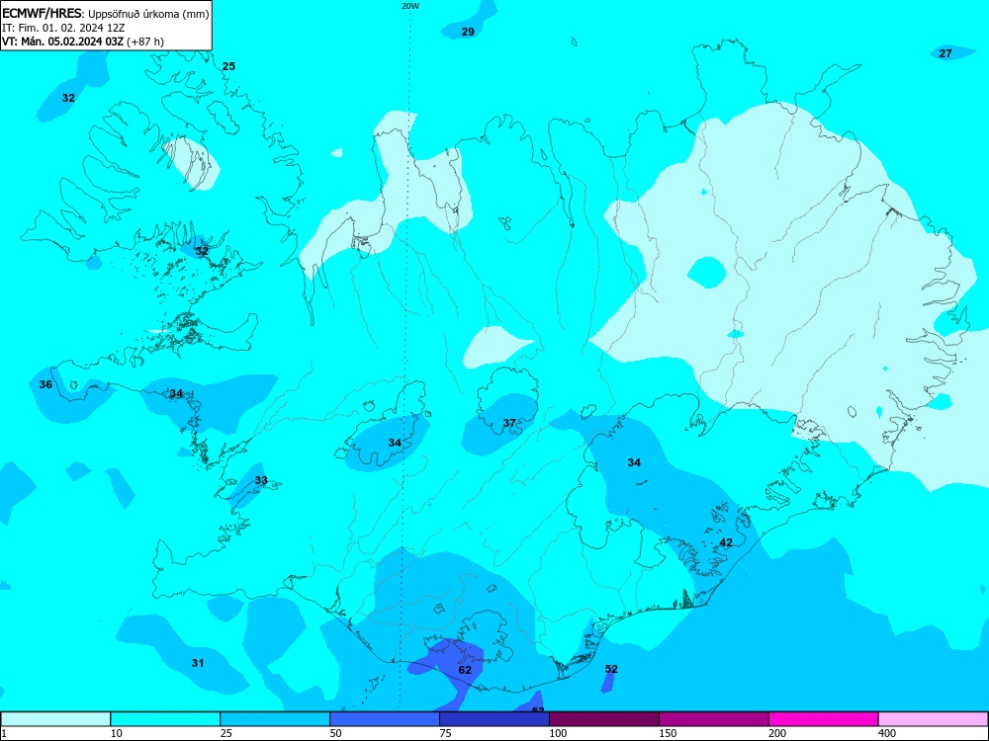
Task: Click the precipitation value 62 on the map
Action: [465, 670]
